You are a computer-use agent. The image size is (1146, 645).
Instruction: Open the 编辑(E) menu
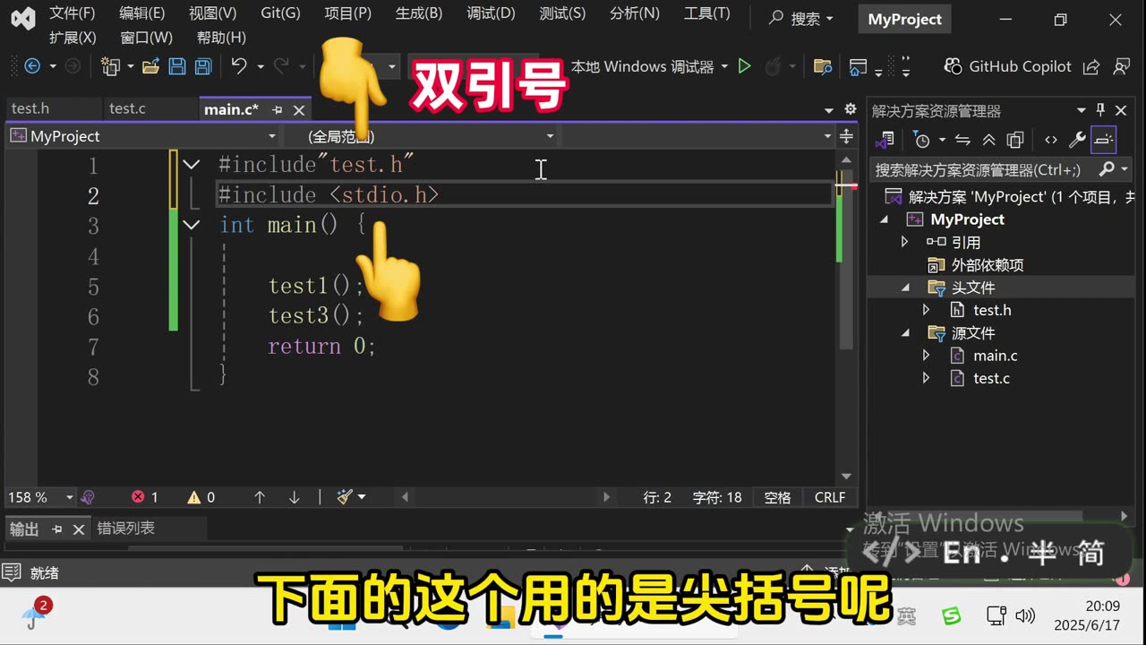[x=141, y=13]
